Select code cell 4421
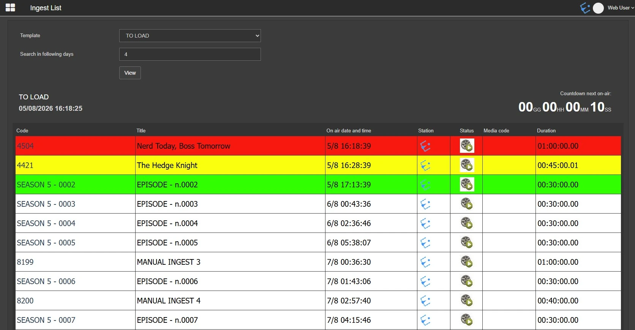 click(75, 165)
